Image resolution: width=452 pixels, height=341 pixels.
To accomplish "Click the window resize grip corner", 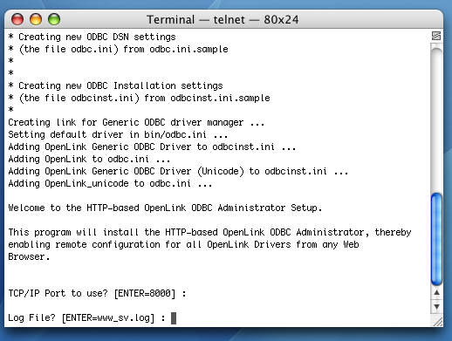I will click(438, 322).
